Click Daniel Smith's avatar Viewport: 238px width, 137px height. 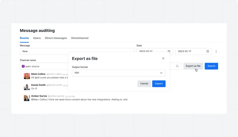27,87
